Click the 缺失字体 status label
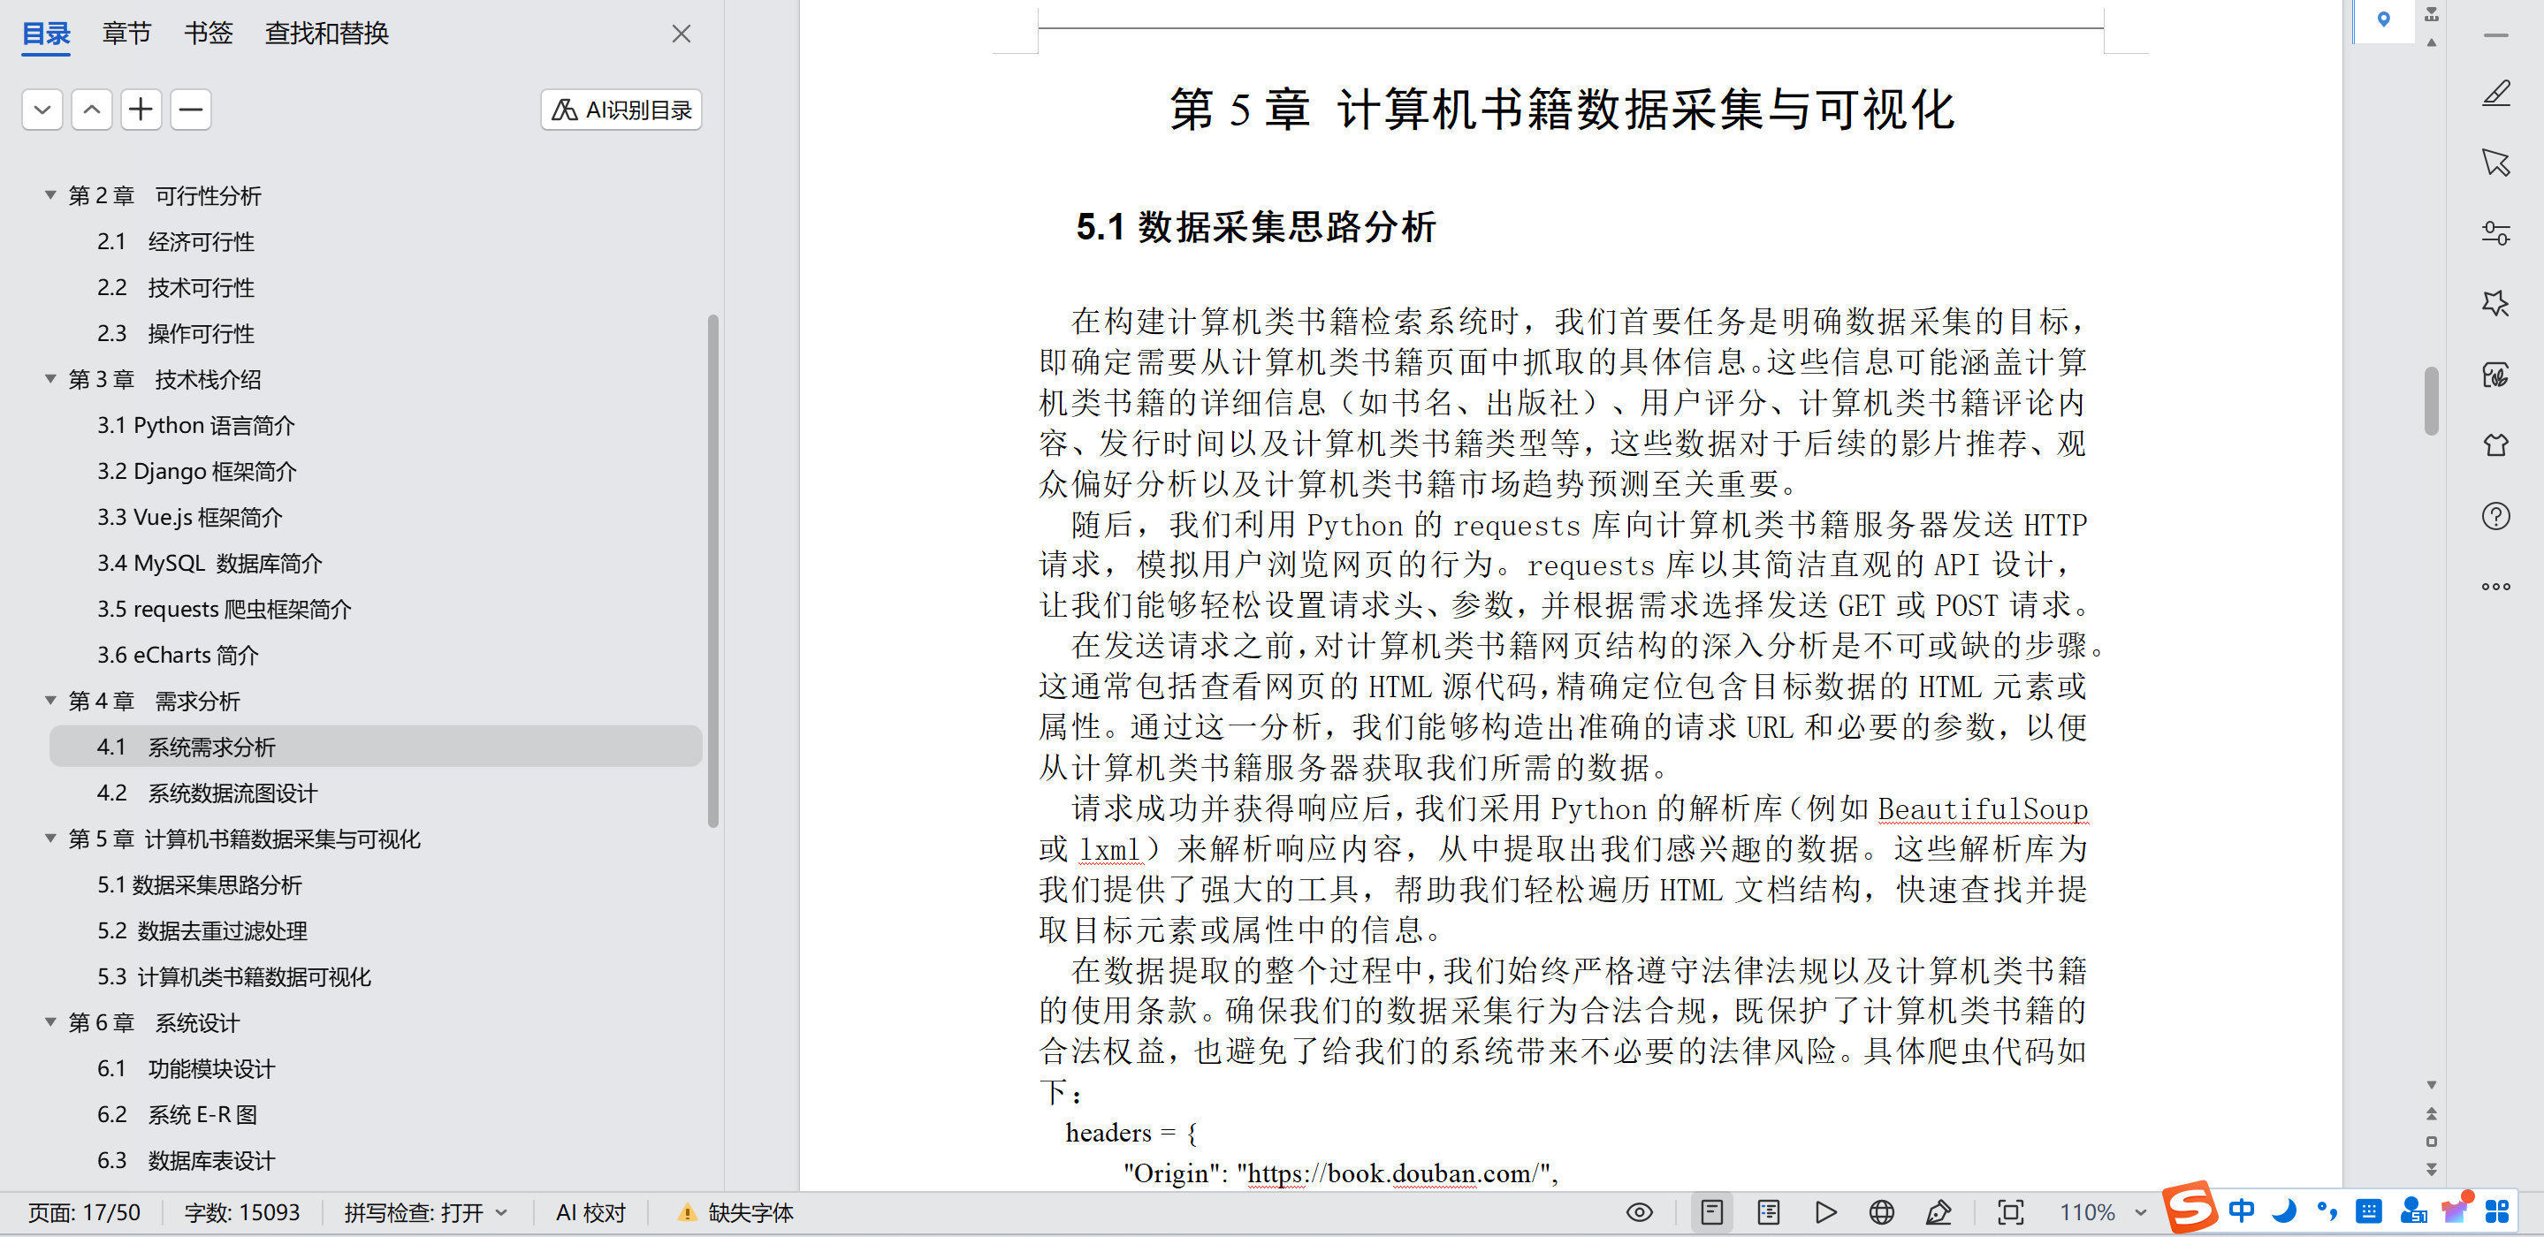 (750, 1212)
